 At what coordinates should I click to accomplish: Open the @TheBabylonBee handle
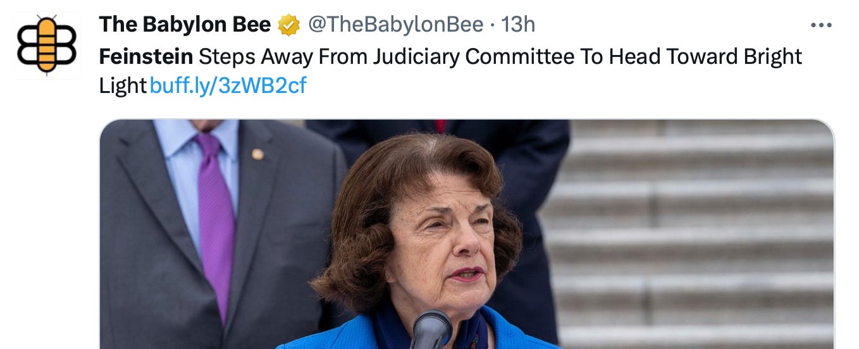[x=396, y=25]
